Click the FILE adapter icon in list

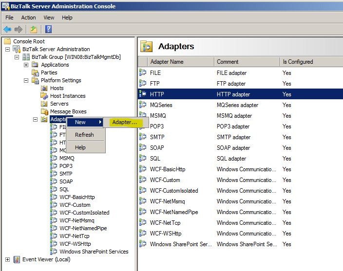point(143,72)
